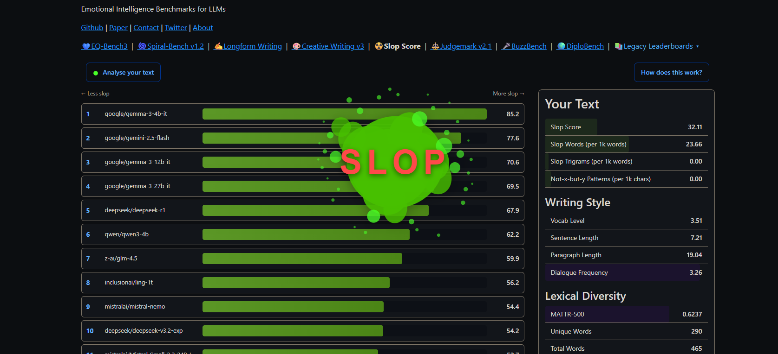Go to the About page link
778x354 pixels.
(x=203, y=28)
